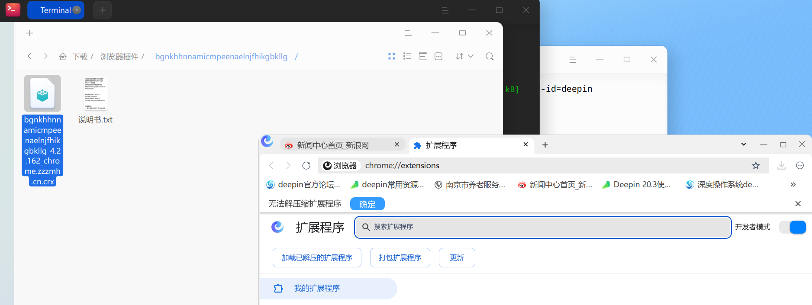This screenshot has height=305, width=812.
Task: Open search in the file manager
Action: coord(490,56)
